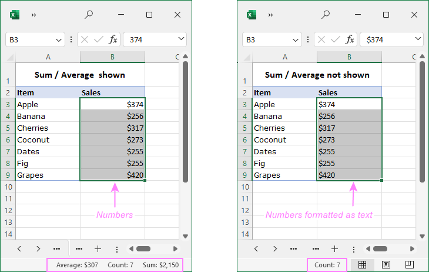Click the Excel logo in the right window
This screenshot has width=429, height=272.
[252, 15]
